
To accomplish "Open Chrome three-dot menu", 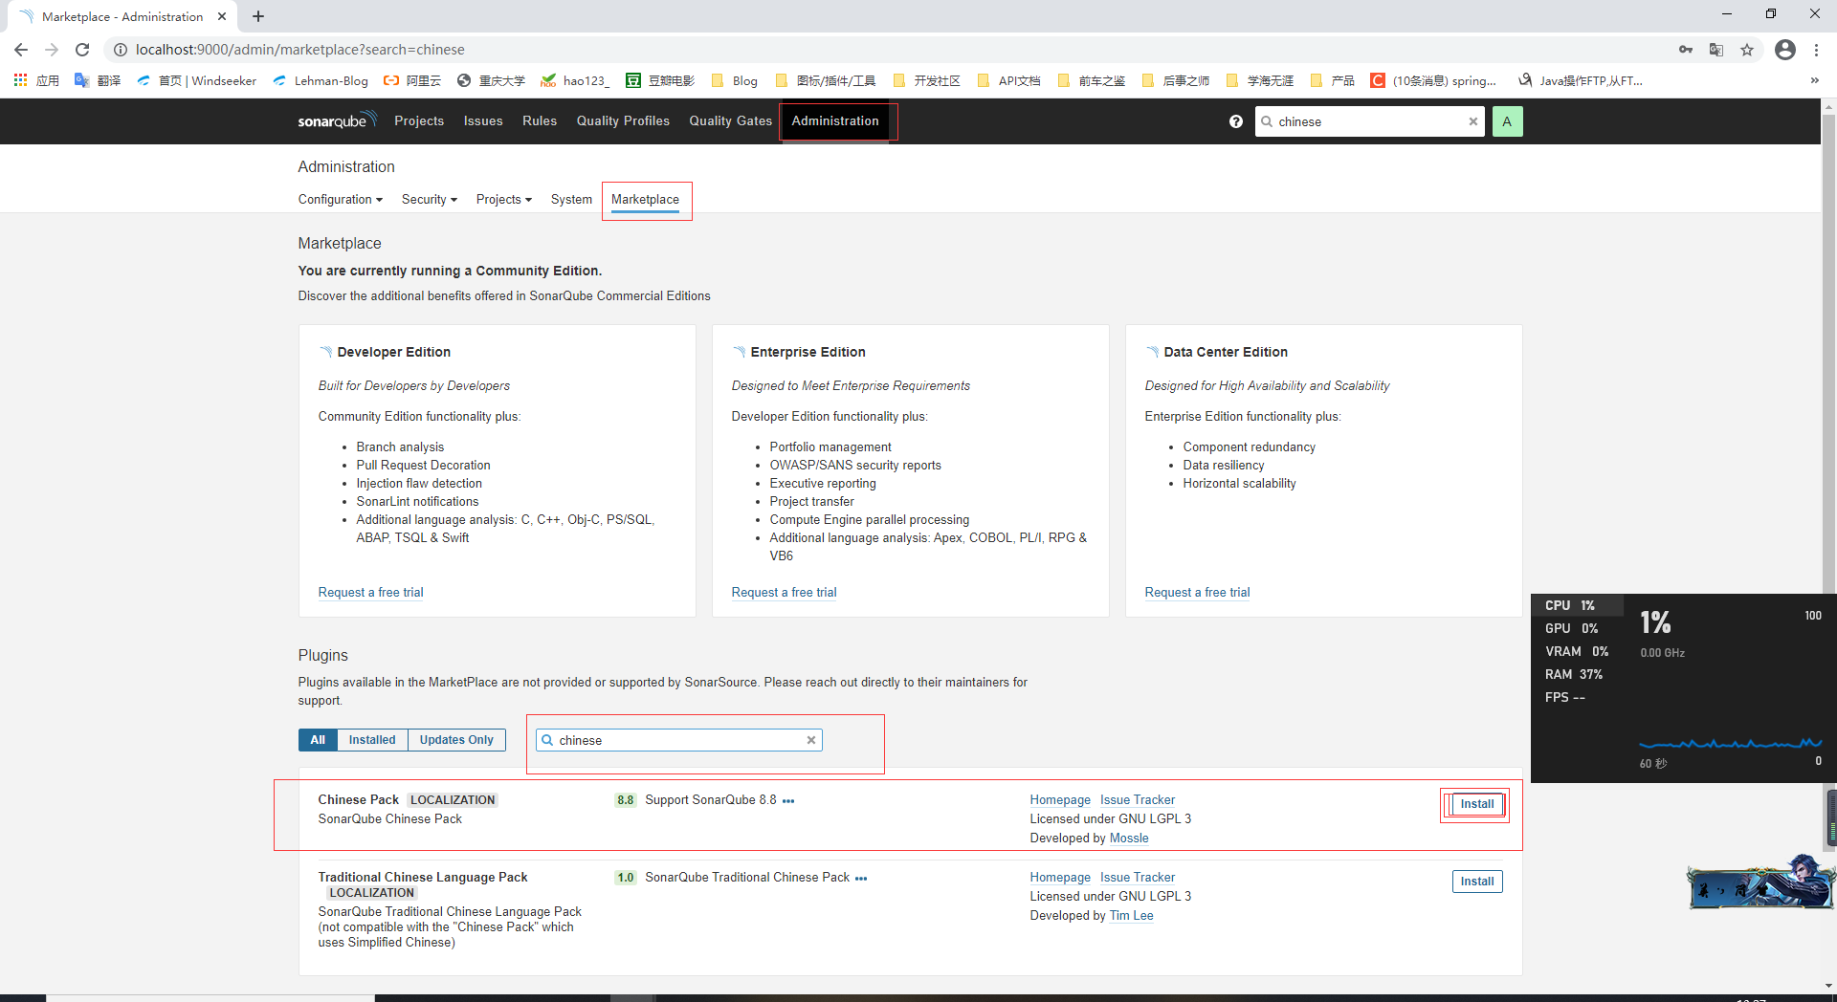I will click(1816, 50).
